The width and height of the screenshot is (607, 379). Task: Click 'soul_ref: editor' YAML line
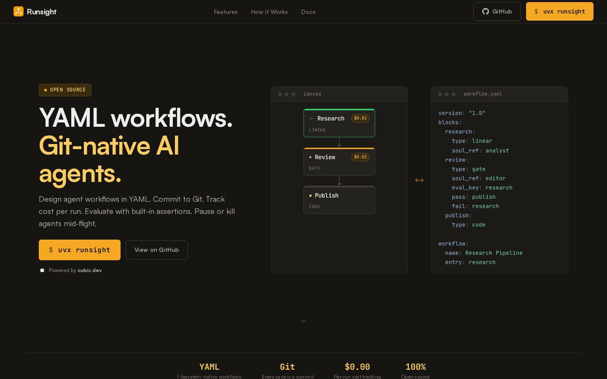479,178
